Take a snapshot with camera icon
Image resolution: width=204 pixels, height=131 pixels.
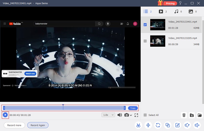click(x=126, y=115)
